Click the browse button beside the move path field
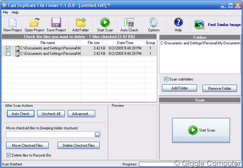 (x=97, y=135)
